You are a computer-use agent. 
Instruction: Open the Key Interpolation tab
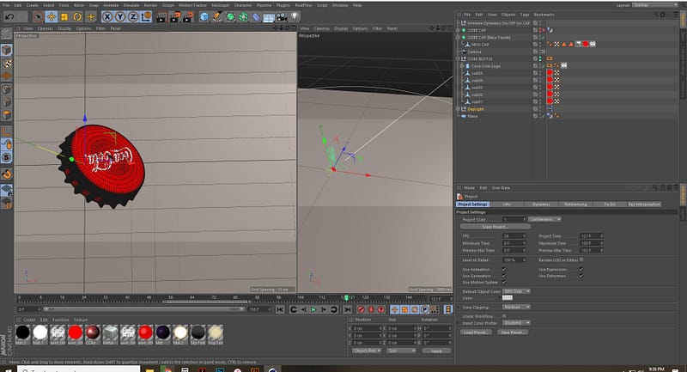point(643,204)
